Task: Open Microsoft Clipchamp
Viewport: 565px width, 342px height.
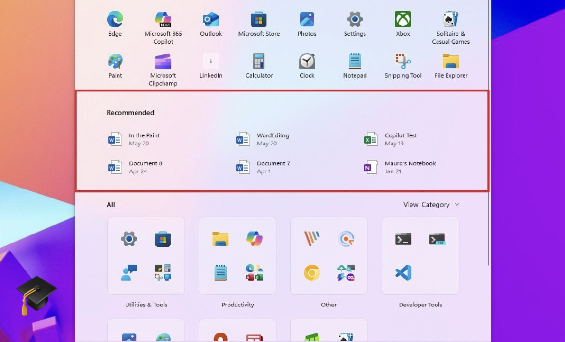Action: (163, 70)
